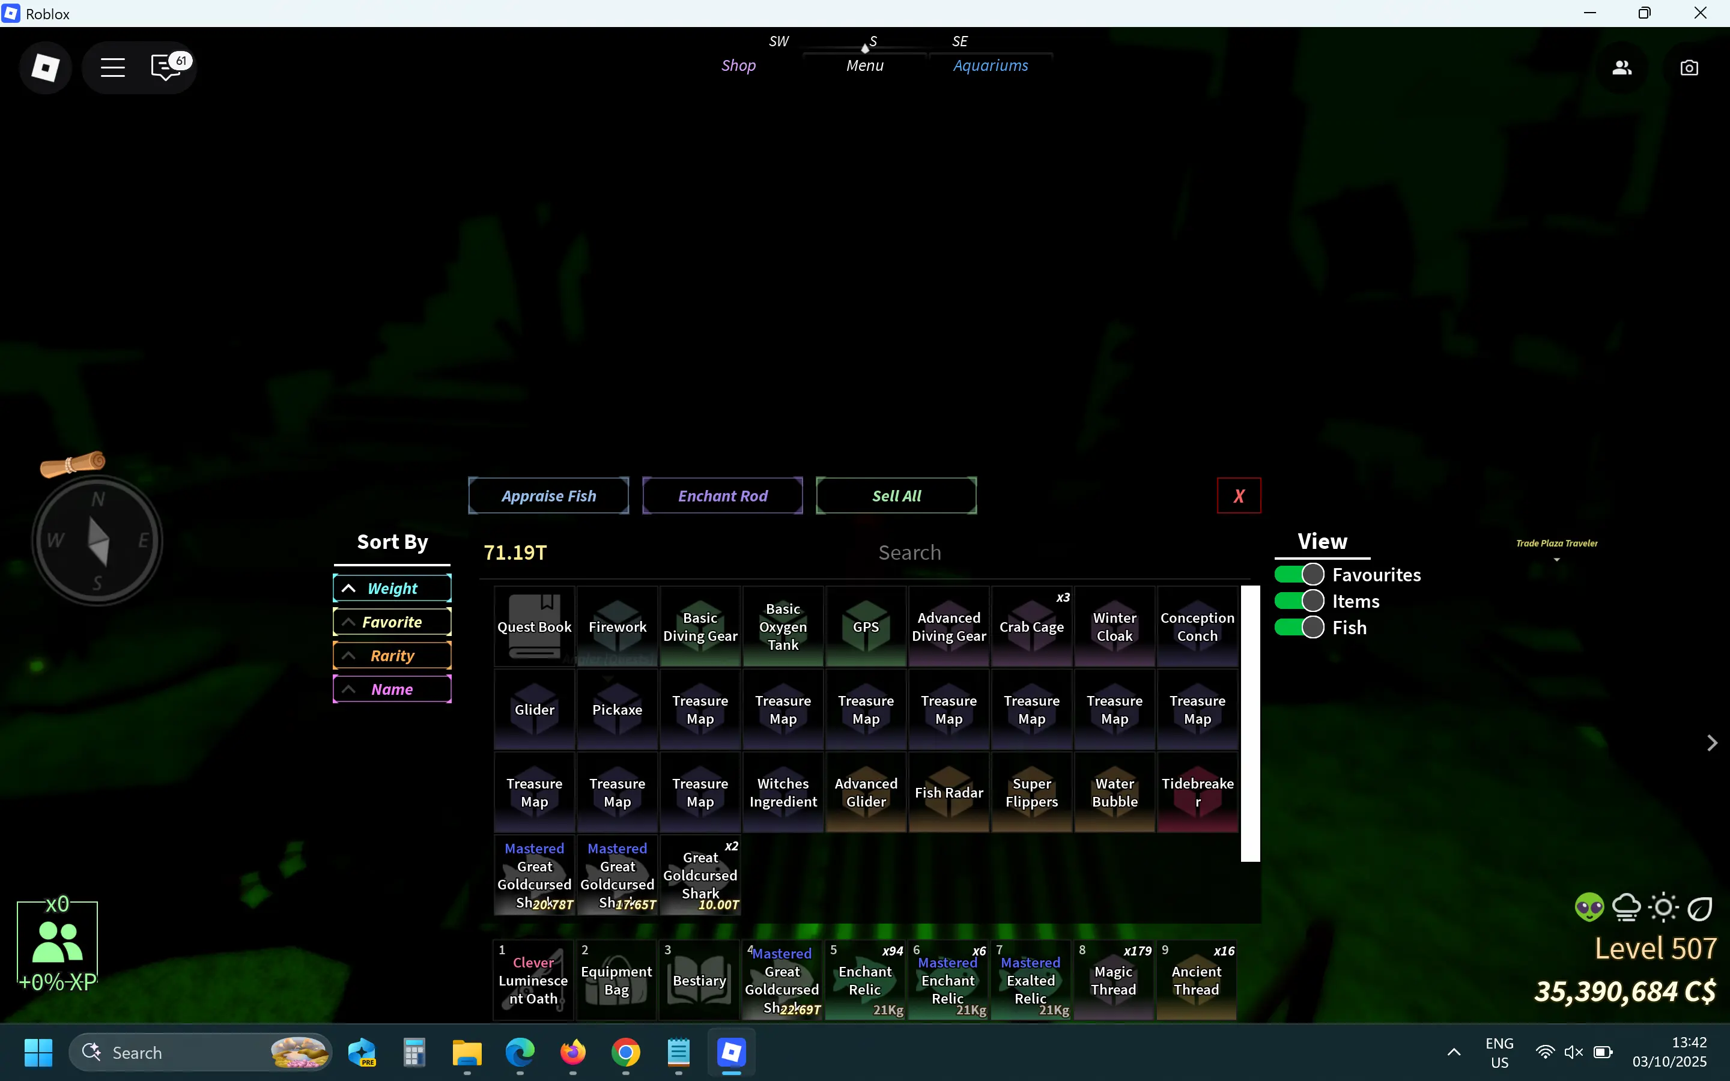The image size is (1730, 1081).
Task: Sort inventory by Weight
Action: (x=392, y=589)
